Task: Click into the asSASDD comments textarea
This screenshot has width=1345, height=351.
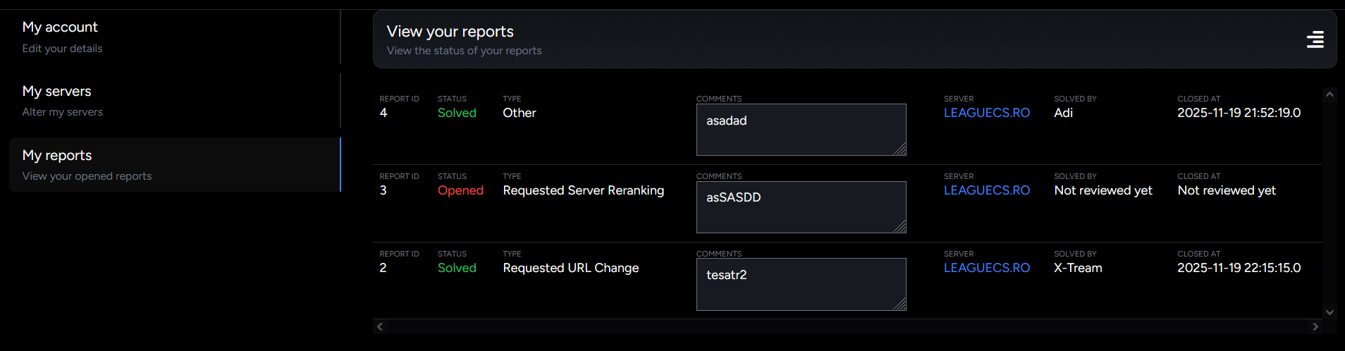Action: click(x=801, y=208)
